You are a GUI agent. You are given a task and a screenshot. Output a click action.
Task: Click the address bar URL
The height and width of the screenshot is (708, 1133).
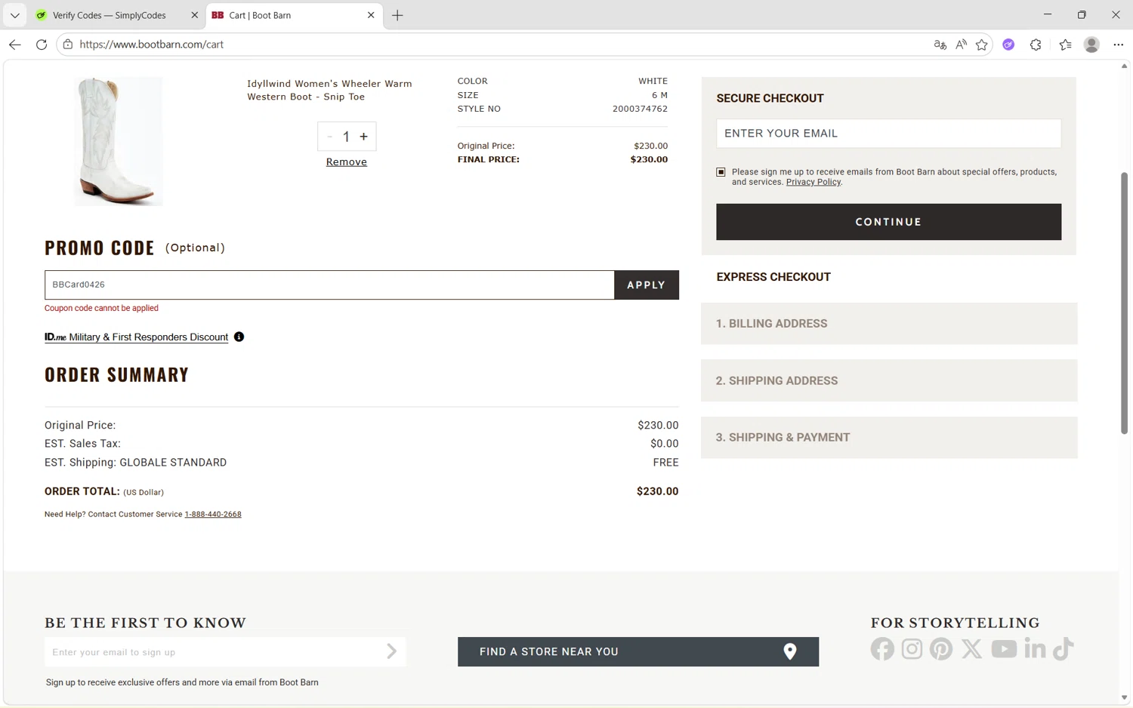click(x=151, y=45)
